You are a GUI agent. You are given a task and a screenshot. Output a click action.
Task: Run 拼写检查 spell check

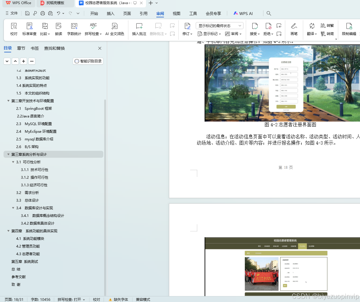tap(93, 29)
